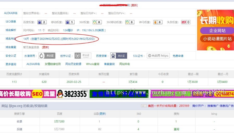
Task: Click the mobile weight paw badge showing 1
Action: coord(70,22)
